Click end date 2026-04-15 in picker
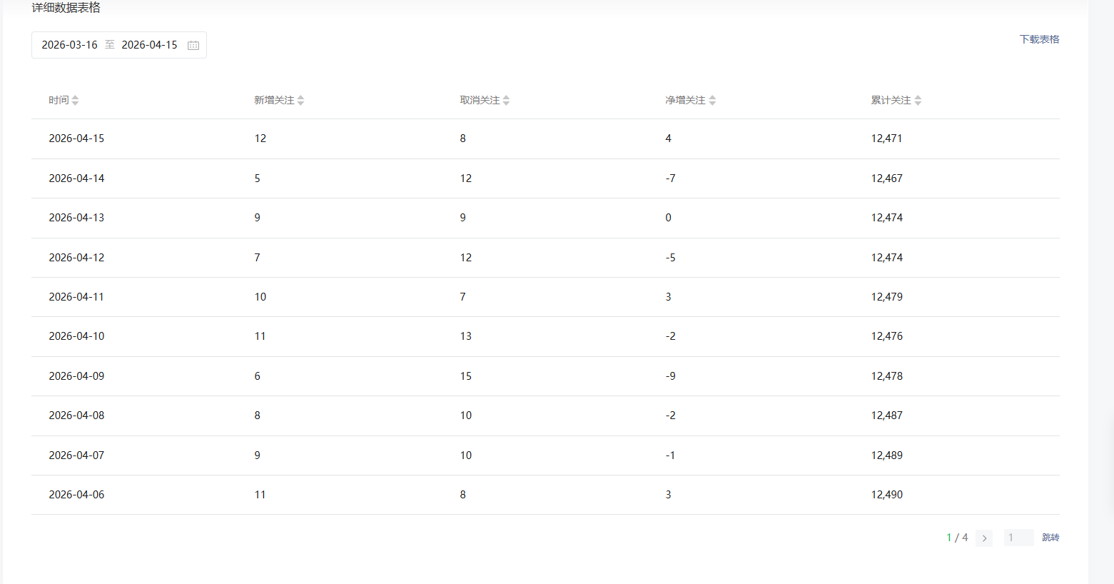The image size is (1114, 584). [149, 45]
